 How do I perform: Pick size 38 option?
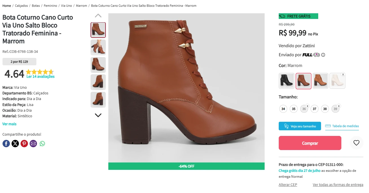(x=325, y=109)
